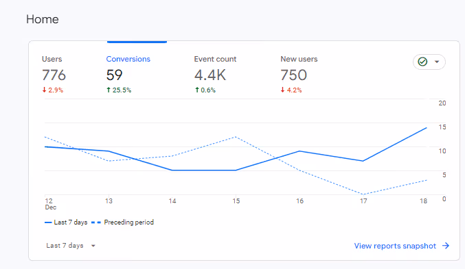Click the 20 value on the y-axis

(442, 103)
